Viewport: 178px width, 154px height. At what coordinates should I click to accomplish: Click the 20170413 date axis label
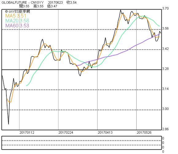(x=105, y=132)
